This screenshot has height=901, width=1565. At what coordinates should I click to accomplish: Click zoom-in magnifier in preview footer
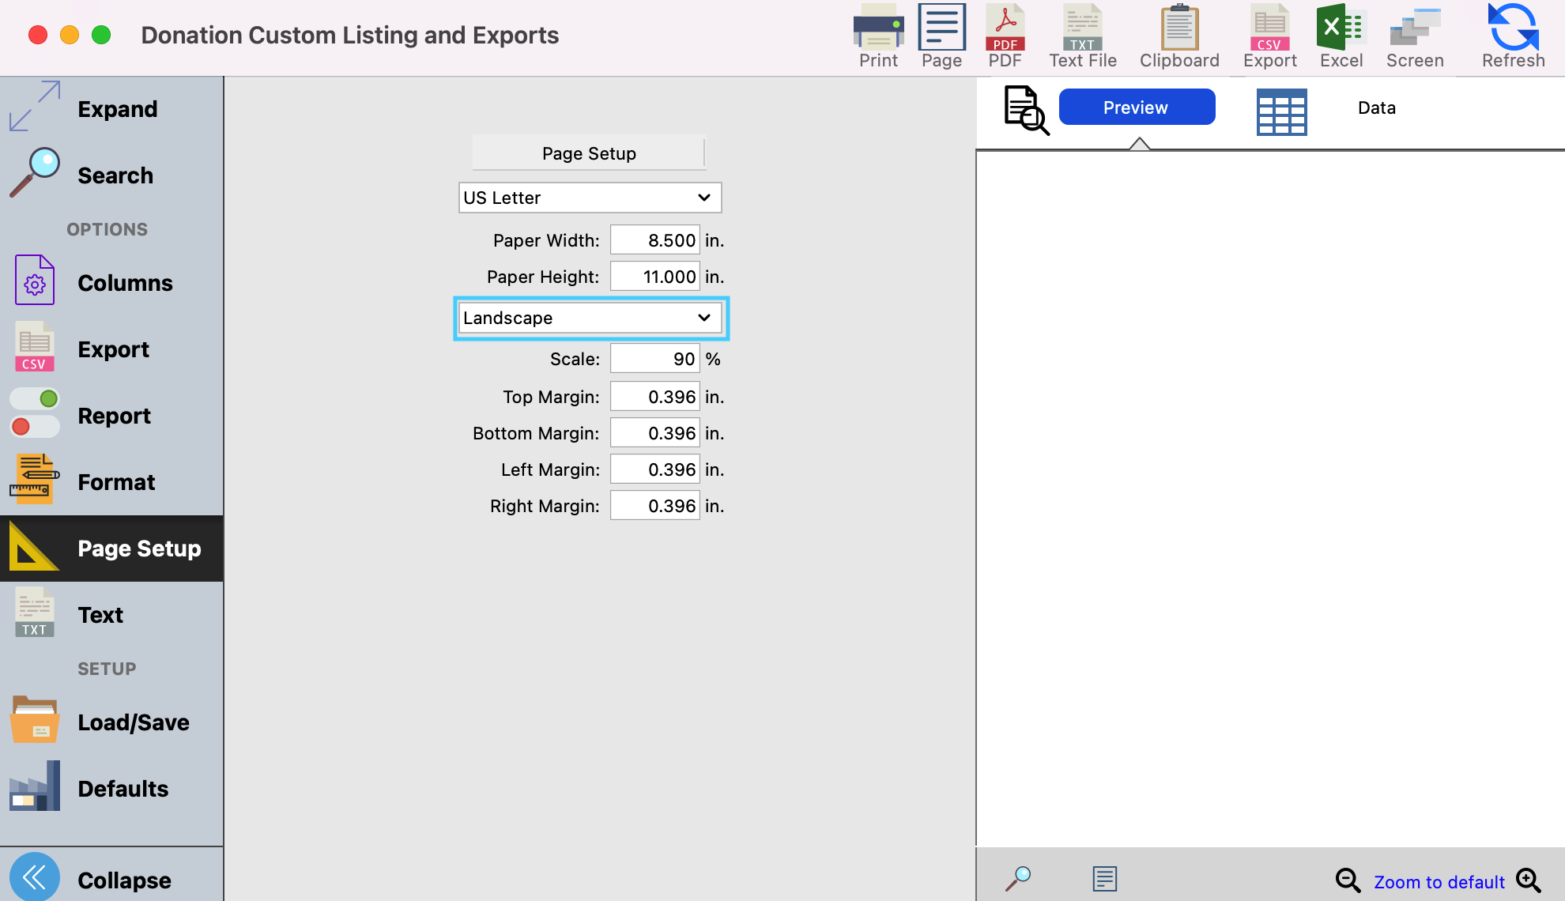1529,880
